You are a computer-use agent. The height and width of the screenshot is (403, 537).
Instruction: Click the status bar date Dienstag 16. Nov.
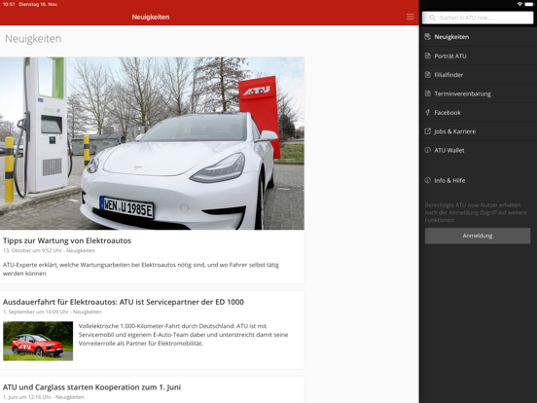(x=38, y=4)
